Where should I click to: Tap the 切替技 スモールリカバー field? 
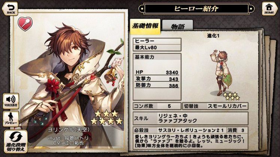pos(215,106)
